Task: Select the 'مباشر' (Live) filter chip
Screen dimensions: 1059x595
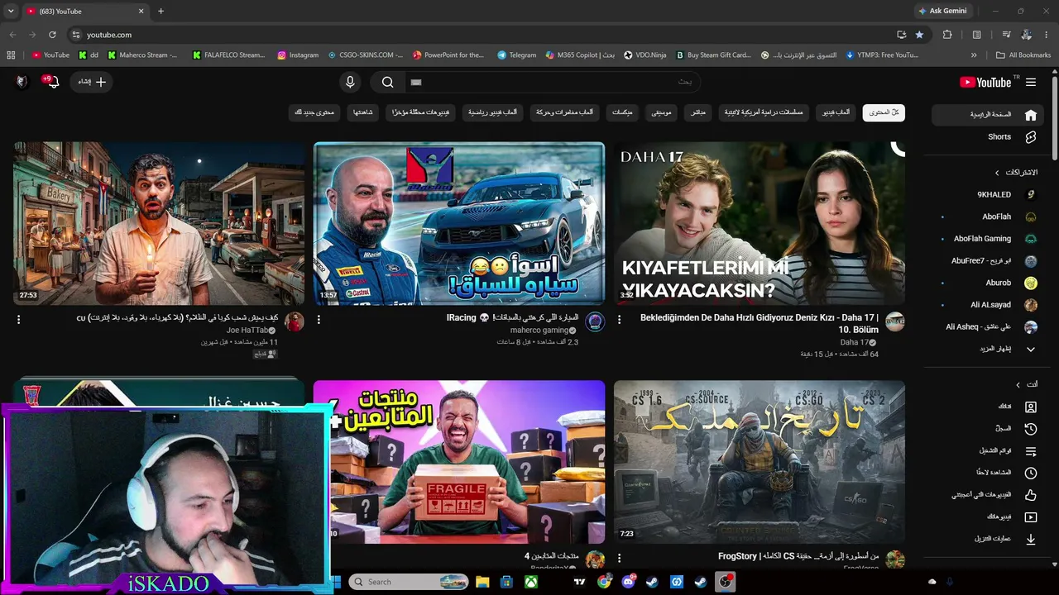Action: click(x=698, y=112)
